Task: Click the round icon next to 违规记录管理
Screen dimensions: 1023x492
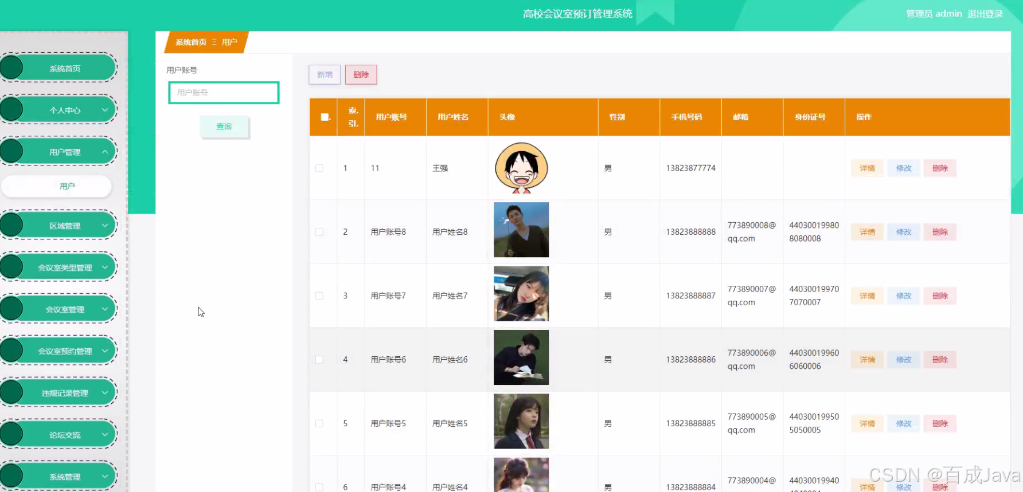Action: pyautogui.click(x=11, y=392)
